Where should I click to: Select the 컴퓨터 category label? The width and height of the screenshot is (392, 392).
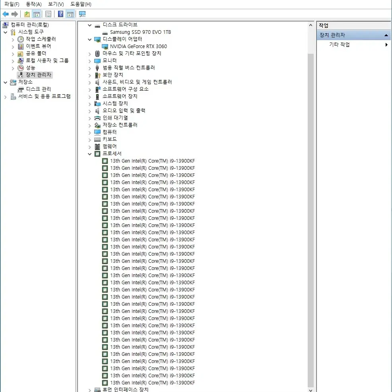109,132
